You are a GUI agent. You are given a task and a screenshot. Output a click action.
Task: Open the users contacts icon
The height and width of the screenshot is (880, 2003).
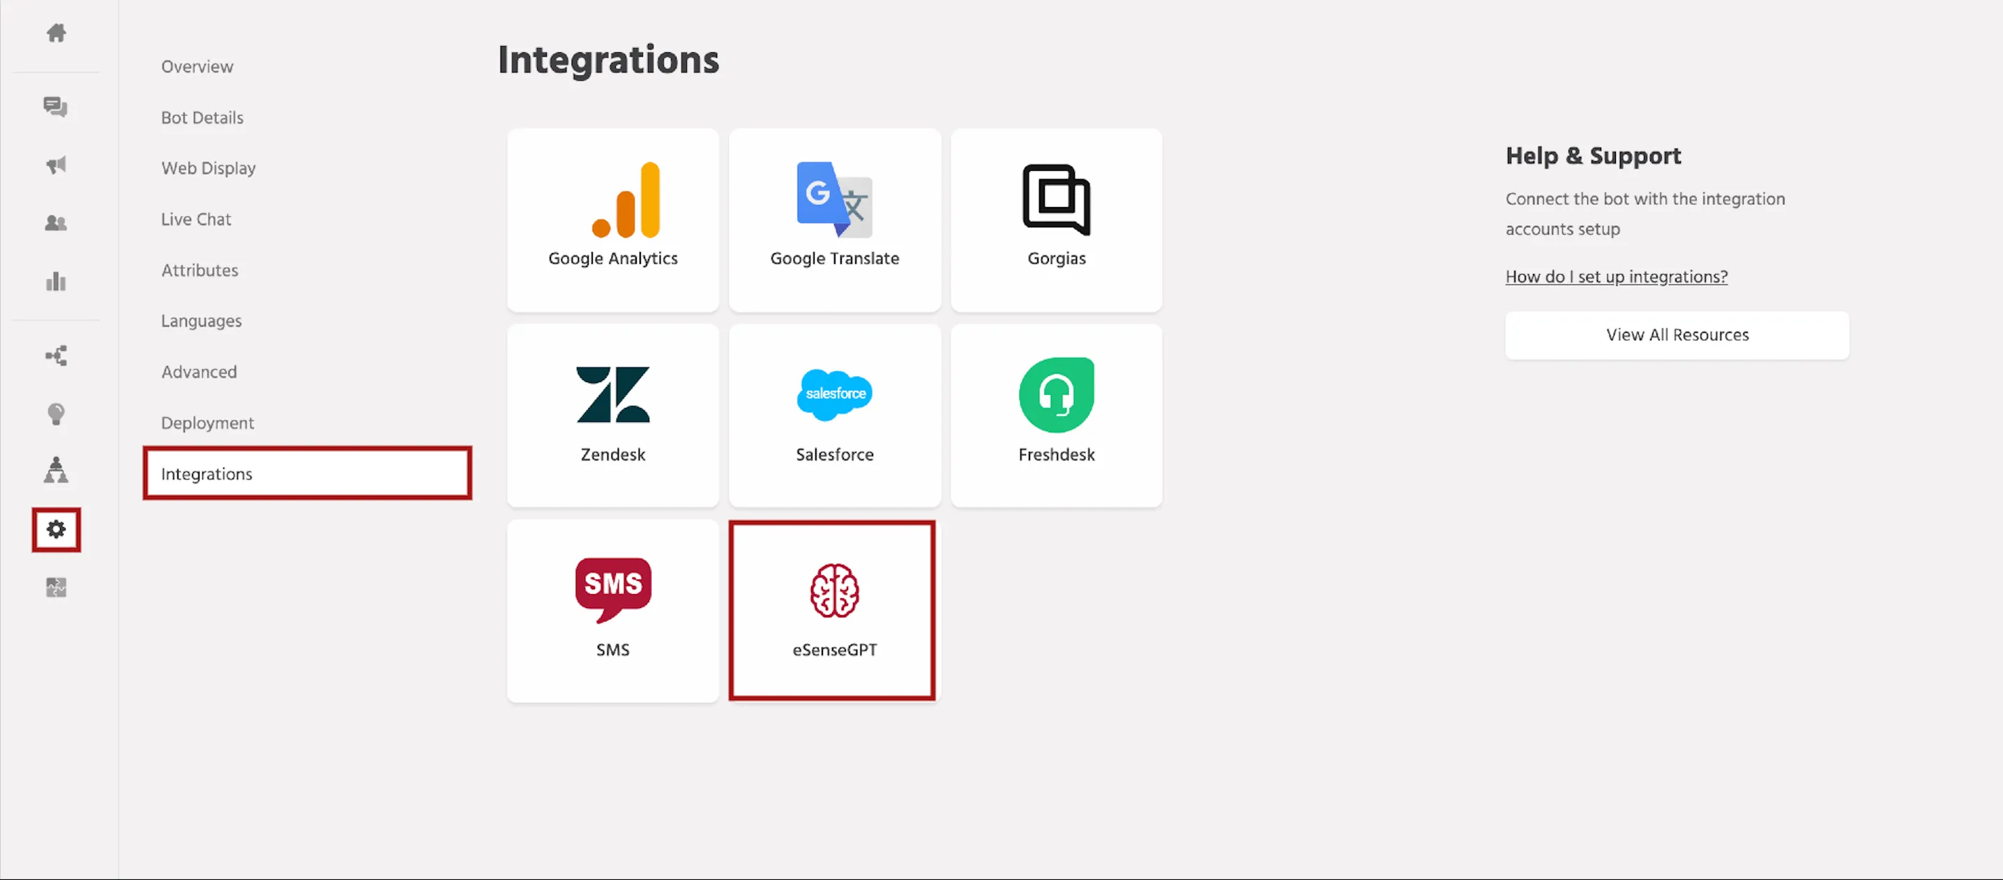pos(56,223)
